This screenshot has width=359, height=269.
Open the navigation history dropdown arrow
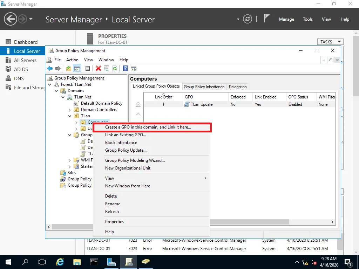pos(31,19)
